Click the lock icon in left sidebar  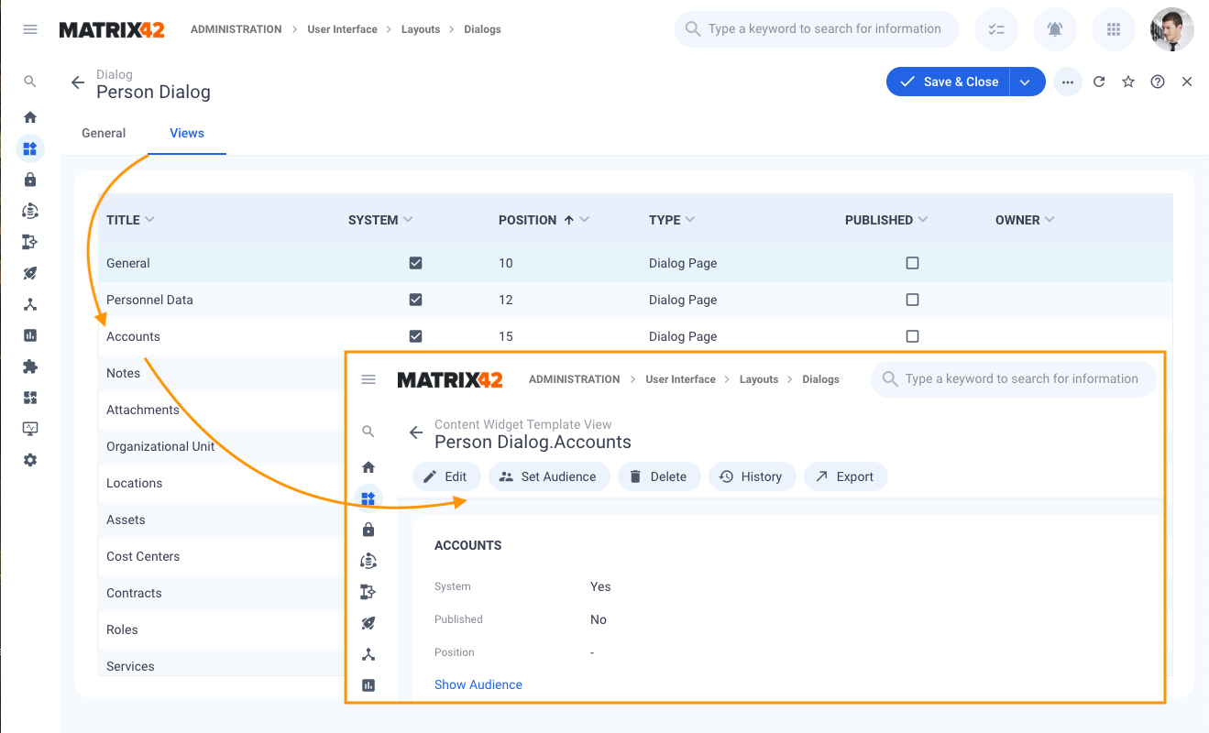30,180
